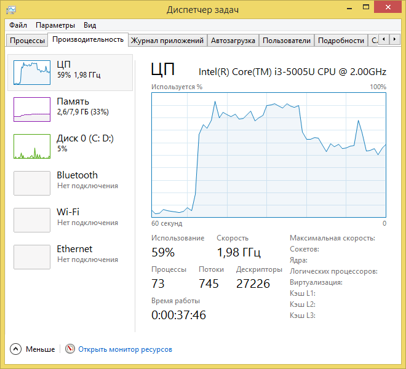
Task: Switch to the Пользователи tab
Action: pos(287,41)
